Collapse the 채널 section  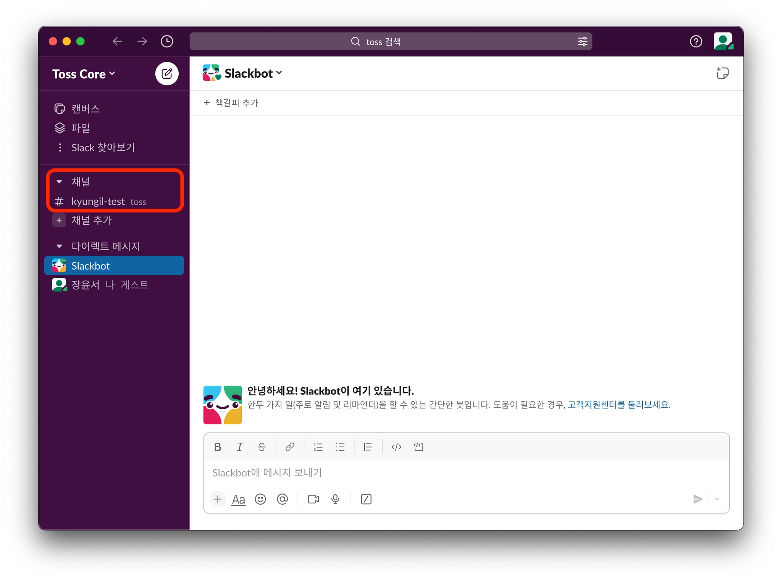(59, 182)
